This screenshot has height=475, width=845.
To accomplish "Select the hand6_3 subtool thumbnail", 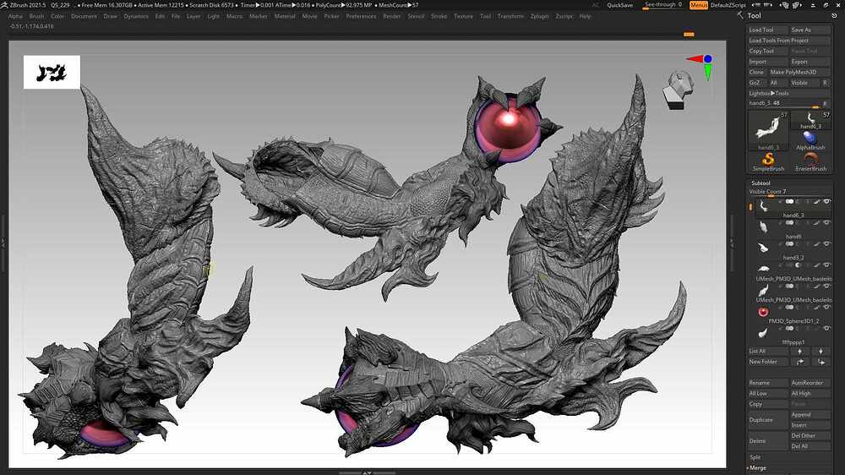I will coord(762,206).
